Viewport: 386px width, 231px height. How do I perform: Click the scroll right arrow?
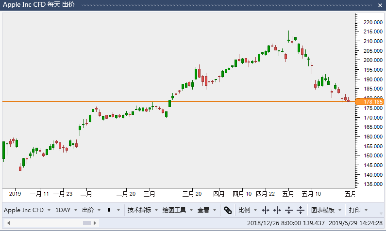click(95, 223)
